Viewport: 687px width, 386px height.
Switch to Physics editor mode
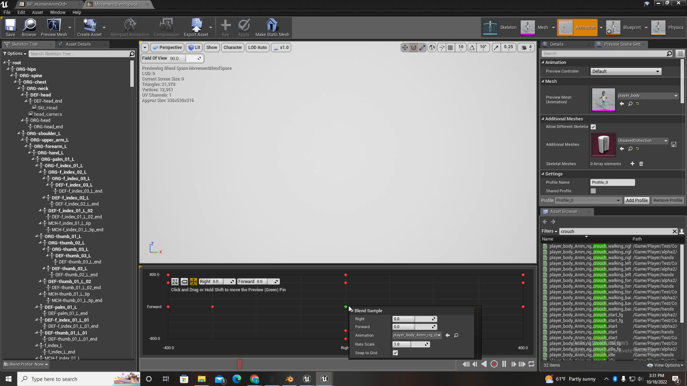click(668, 28)
